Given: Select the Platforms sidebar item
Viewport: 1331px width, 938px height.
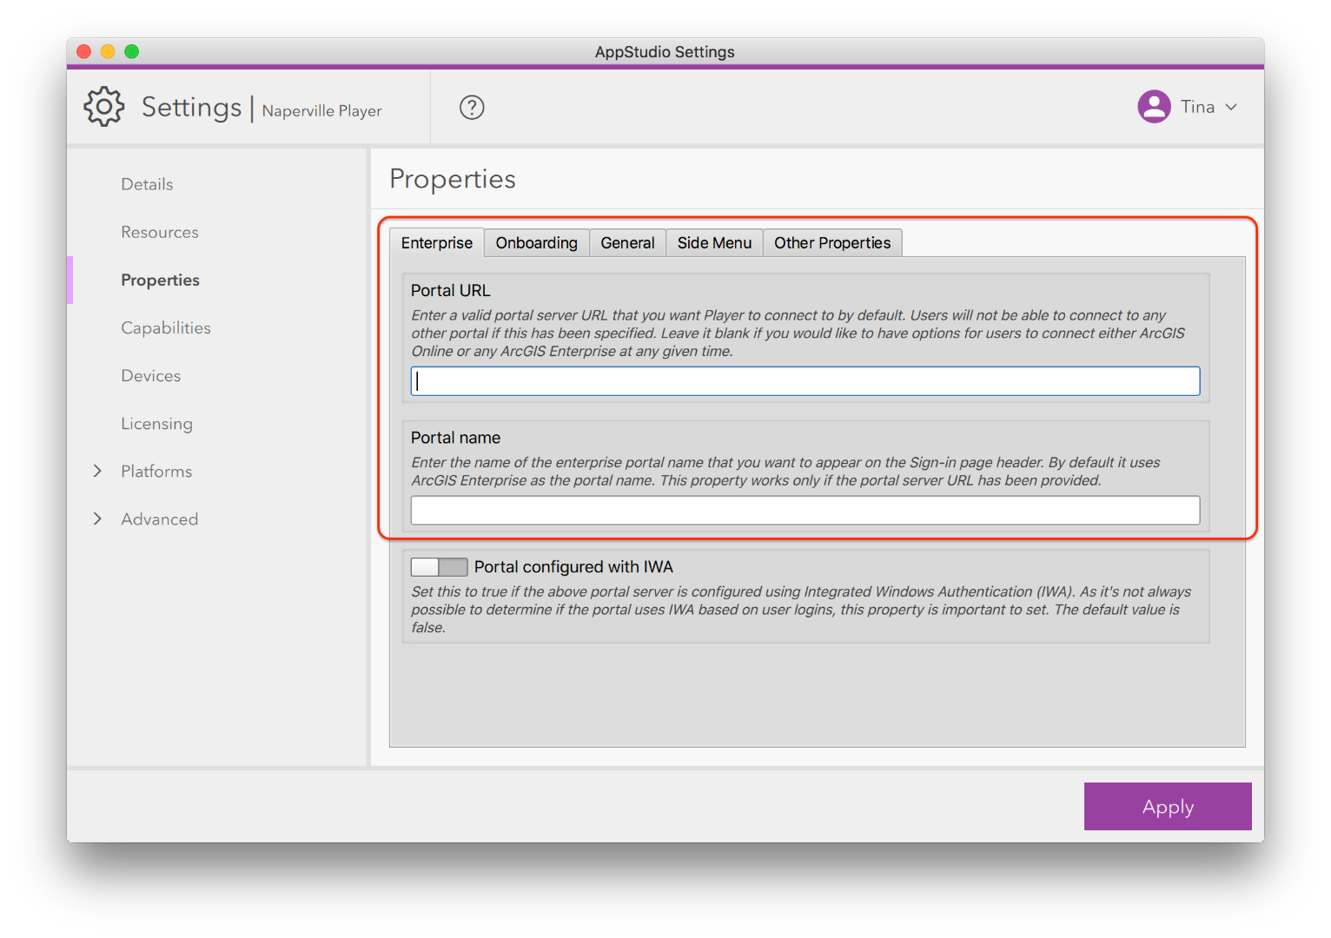Looking at the screenshot, I should (156, 471).
